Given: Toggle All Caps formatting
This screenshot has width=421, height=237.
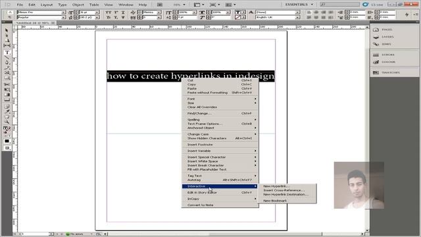Looking at the screenshot, I should tap(108, 13).
